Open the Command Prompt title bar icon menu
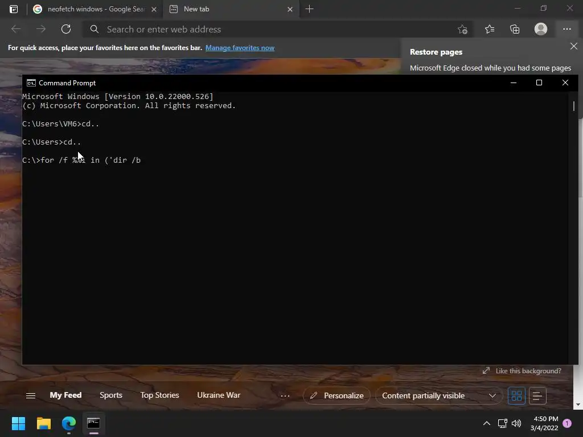Viewport: 583px width, 437px height. click(31, 83)
